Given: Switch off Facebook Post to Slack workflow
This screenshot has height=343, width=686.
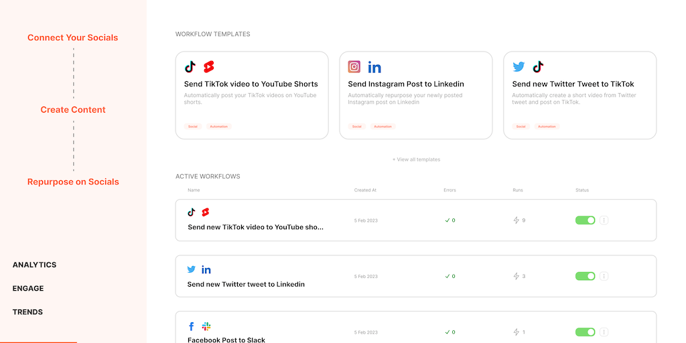Looking at the screenshot, I should coord(585,332).
